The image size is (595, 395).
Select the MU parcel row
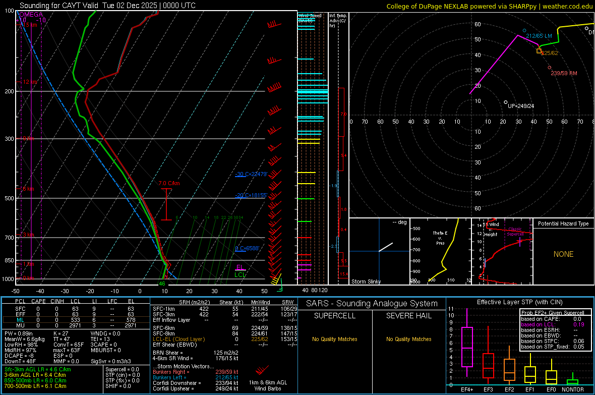pyautogui.click(x=75, y=325)
